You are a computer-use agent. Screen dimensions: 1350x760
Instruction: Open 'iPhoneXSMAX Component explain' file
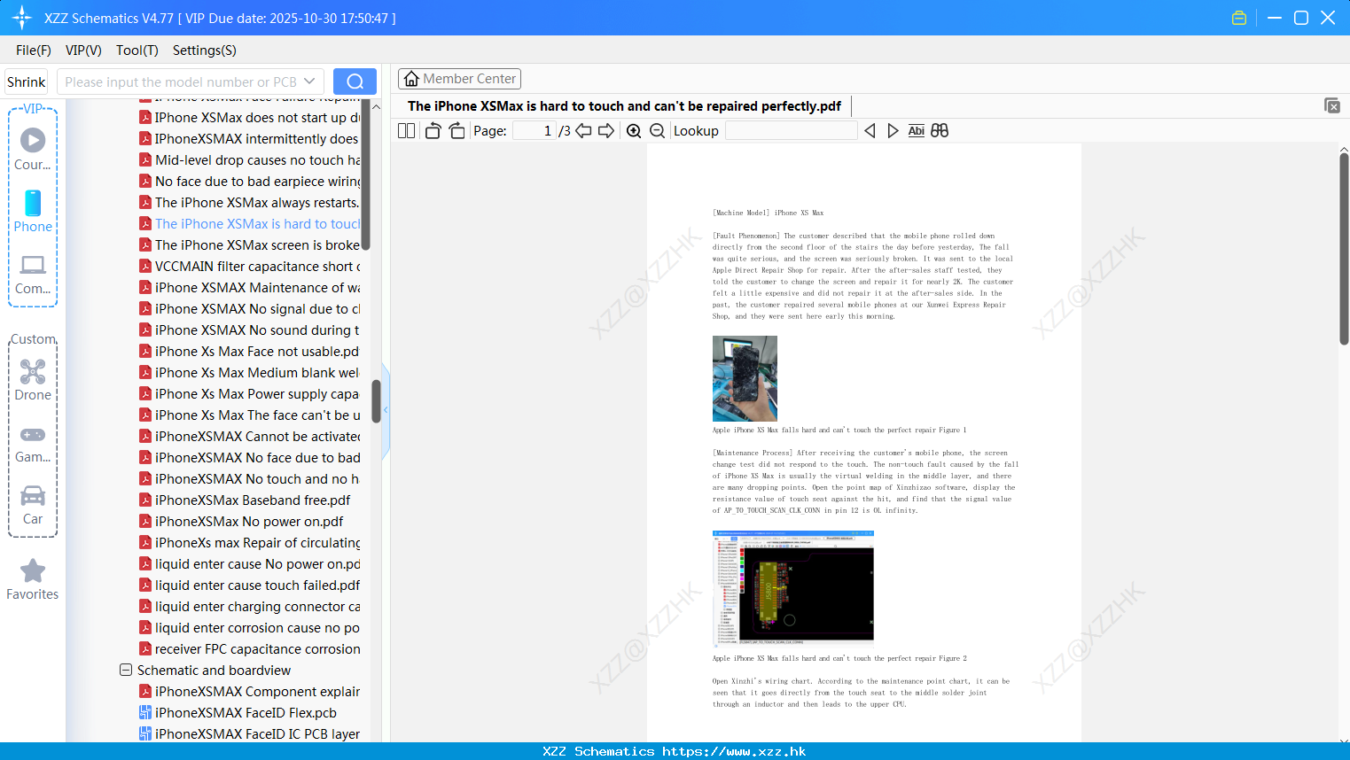click(x=250, y=692)
